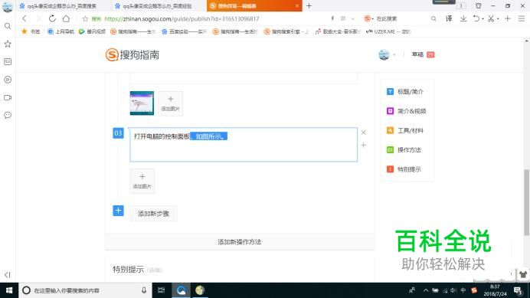530x298 pixels.
Task: Reload the page with refresh icon
Action: coord(52,18)
